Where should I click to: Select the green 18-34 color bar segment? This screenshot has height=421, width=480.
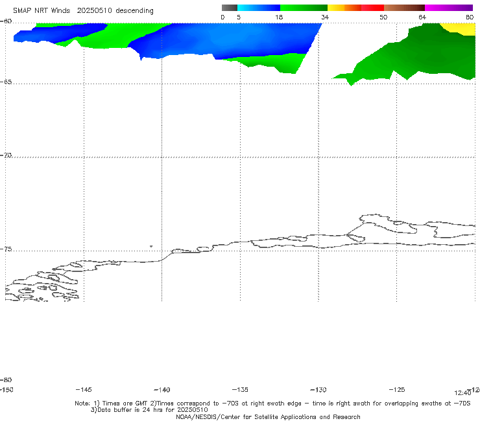pyautogui.click(x=304, y=8)
